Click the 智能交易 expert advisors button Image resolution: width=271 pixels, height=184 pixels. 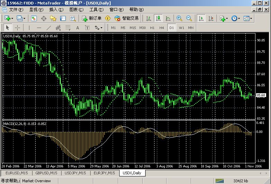127,18
